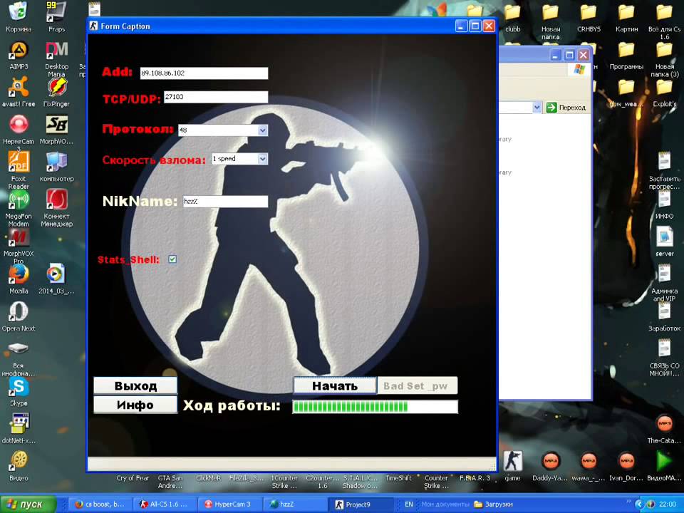
Task: Launch Desktop Mania shortcut
Action: (56, 51)
